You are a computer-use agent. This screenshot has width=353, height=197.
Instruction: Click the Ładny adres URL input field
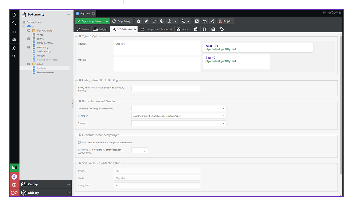pyautogui.click(x=166, y=88)
